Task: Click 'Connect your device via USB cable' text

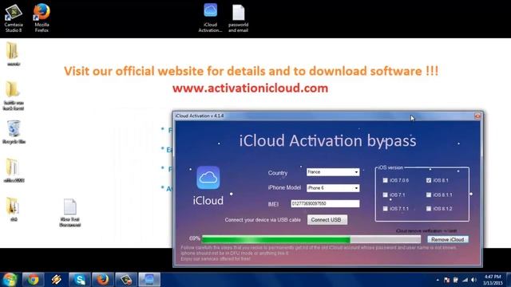Action: [263, 220]
